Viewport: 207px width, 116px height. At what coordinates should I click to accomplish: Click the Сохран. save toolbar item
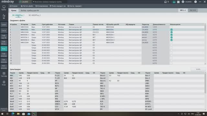[14, 6]
